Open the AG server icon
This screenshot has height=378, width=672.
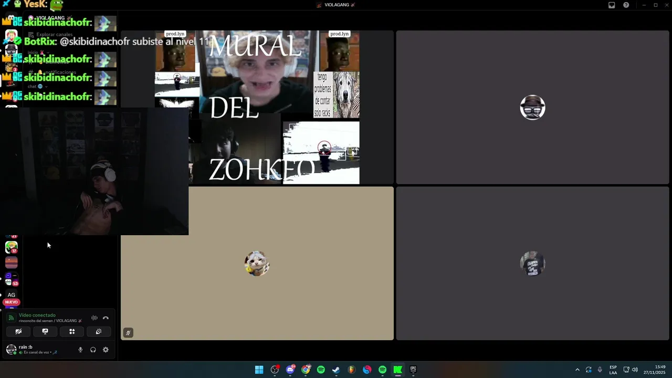[11, 295]
